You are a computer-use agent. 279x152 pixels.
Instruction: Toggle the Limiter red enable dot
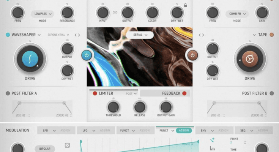(x=95, y=93)
